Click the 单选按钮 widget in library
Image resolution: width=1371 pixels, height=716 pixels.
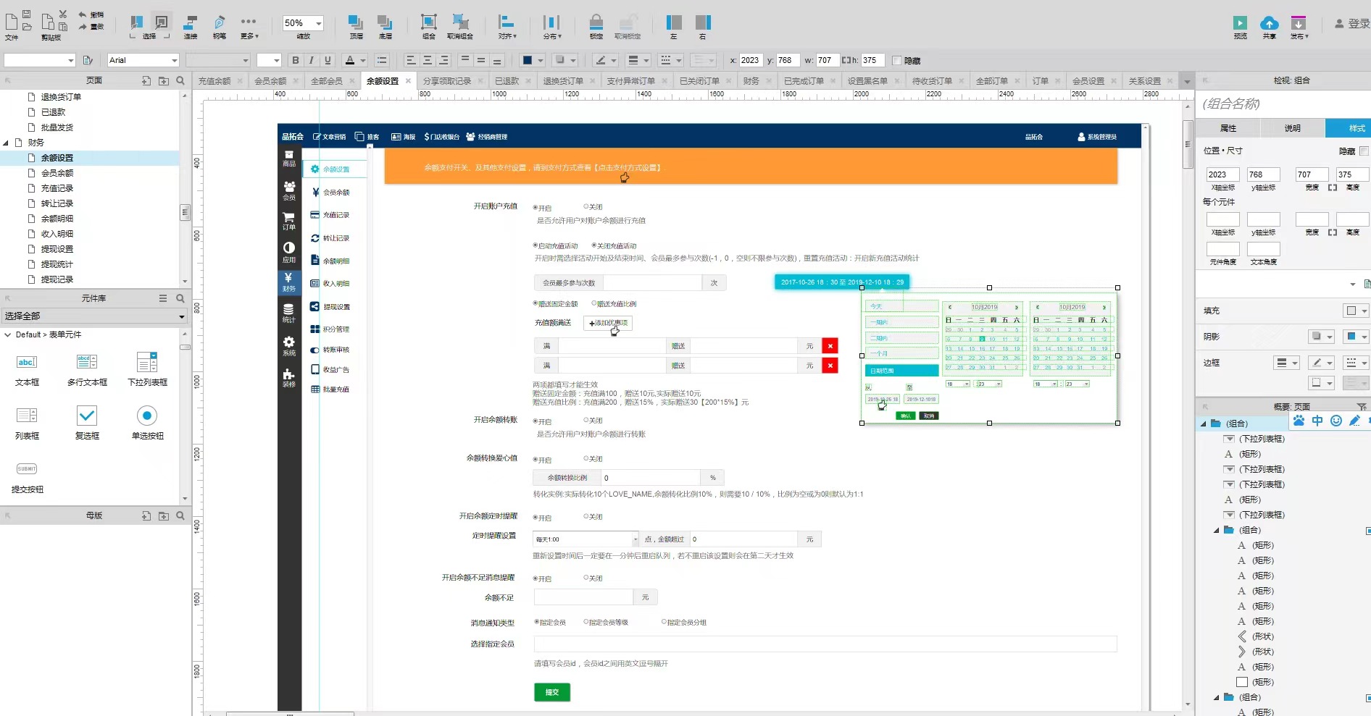[x=147, y=423]
